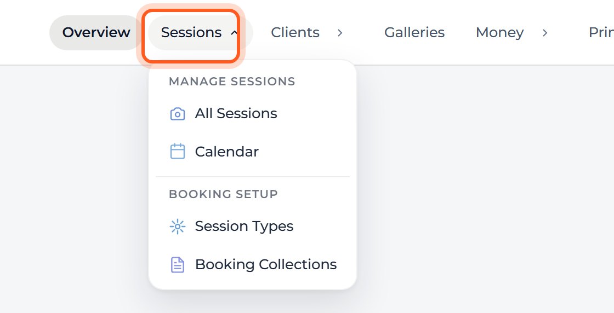Select the partially visible Prin nav item

pyautogui.click(x=601, y=32)
